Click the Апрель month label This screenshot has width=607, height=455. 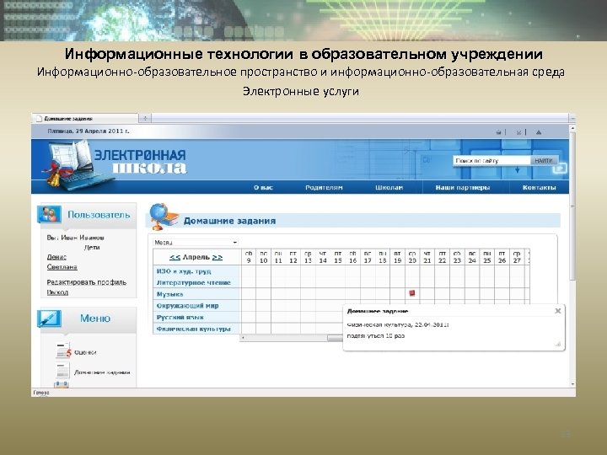click(196, 257)
